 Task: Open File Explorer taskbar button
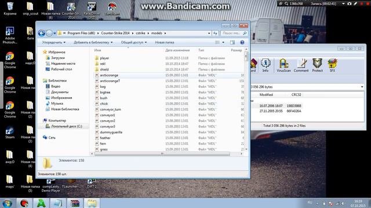click(x=92, y=203)
